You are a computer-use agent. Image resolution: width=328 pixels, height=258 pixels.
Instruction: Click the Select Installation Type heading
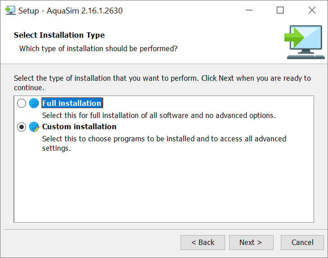tap(59, 35)
